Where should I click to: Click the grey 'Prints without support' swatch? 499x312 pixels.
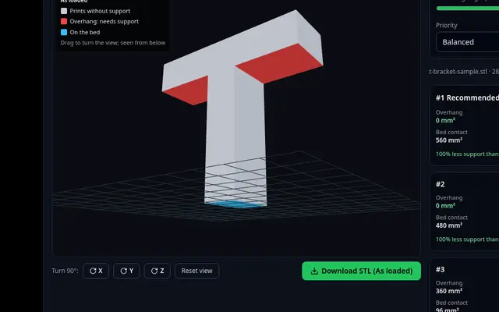[x=64, y=11]
